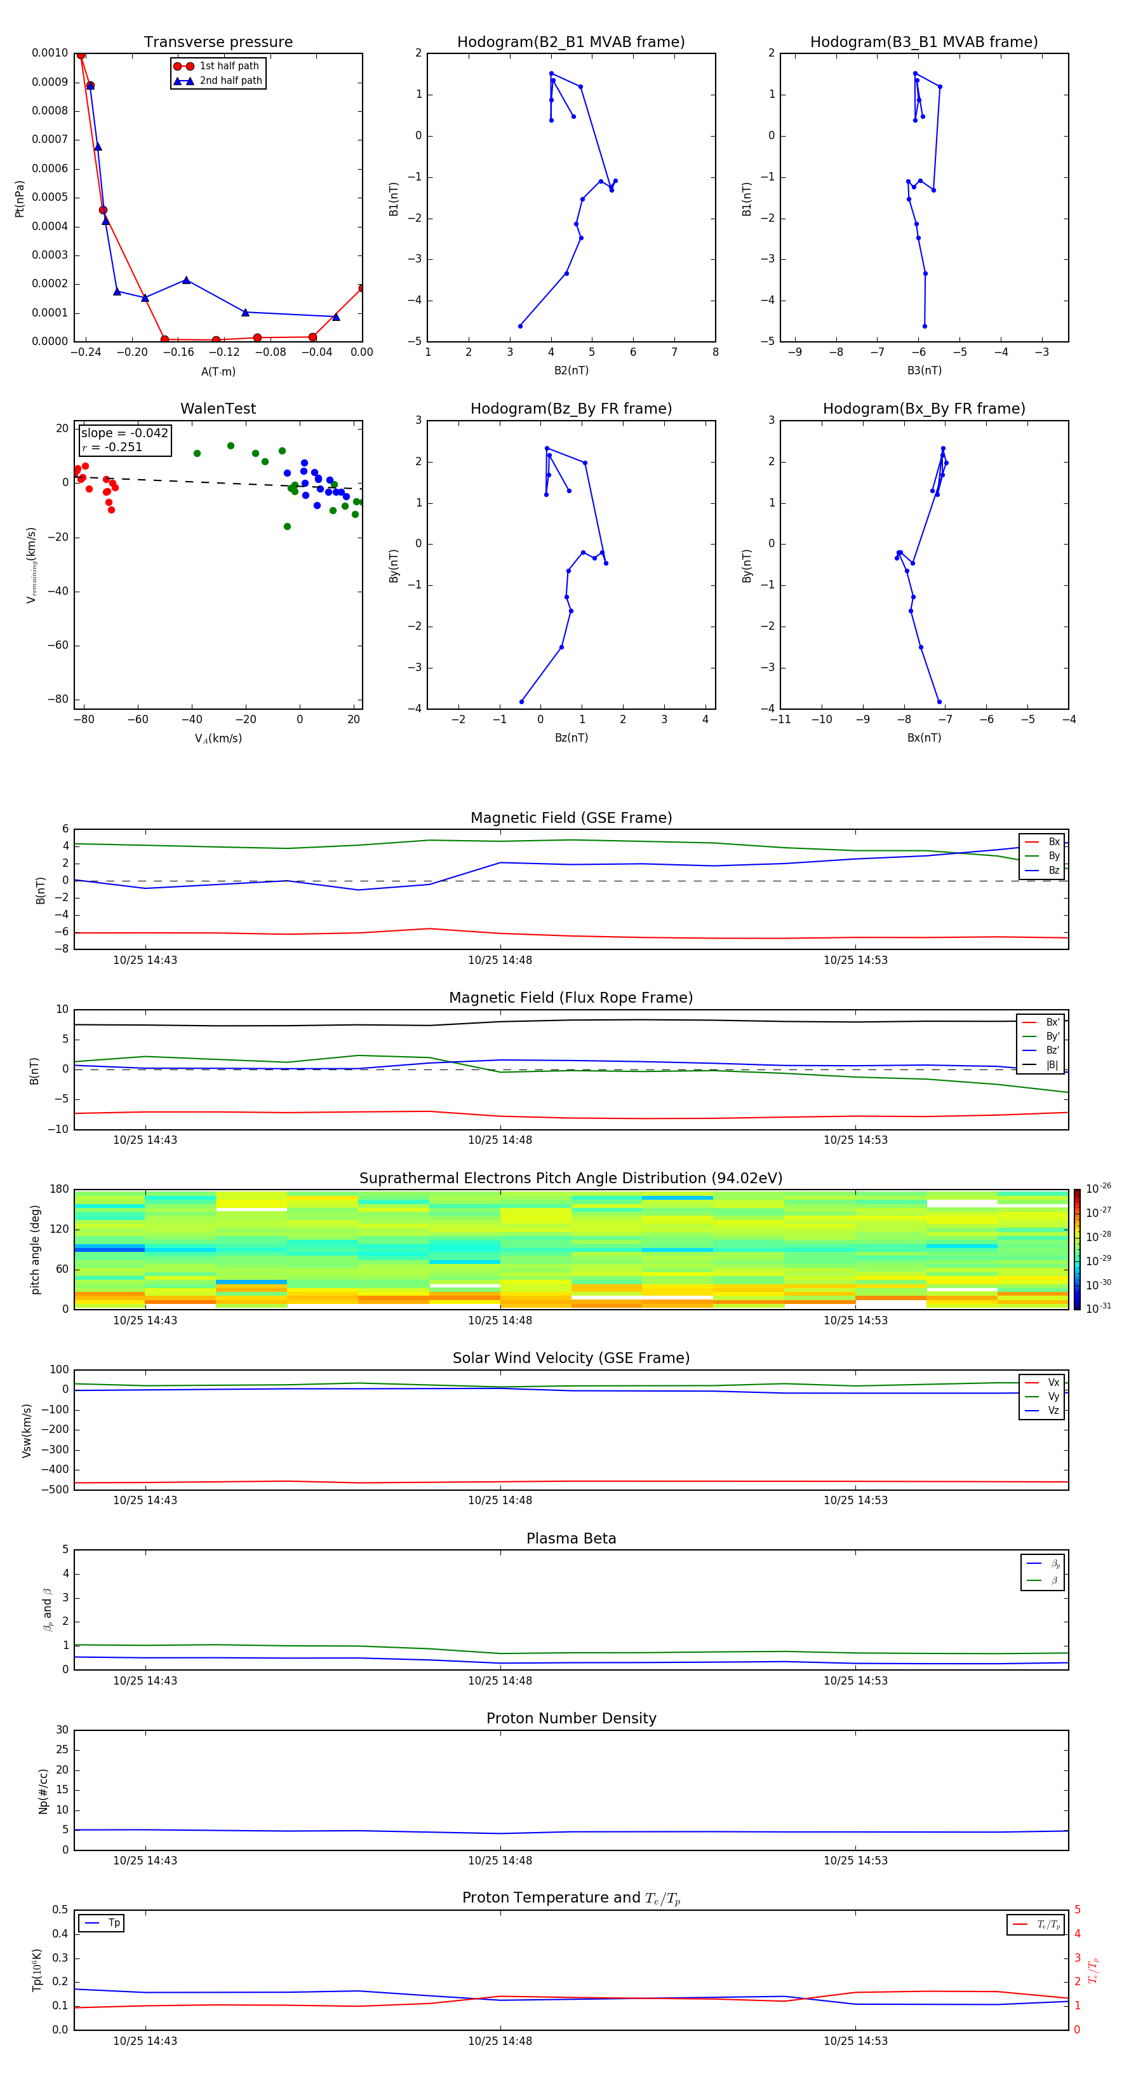Click the 'Vy' legend entry
The height and width of the screenshot is (2097, 1143).
[1042, 1396]
